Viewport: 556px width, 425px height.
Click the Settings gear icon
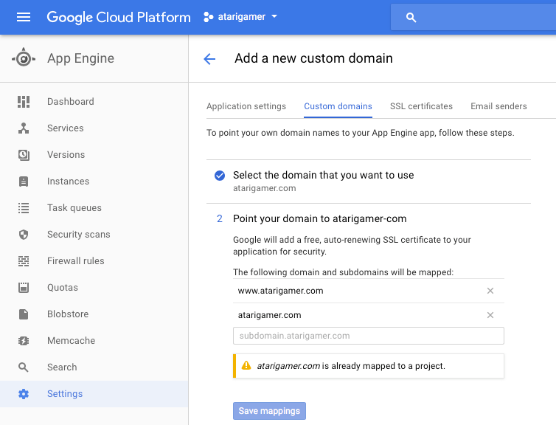pyautogui.click(x=24, y=394)
